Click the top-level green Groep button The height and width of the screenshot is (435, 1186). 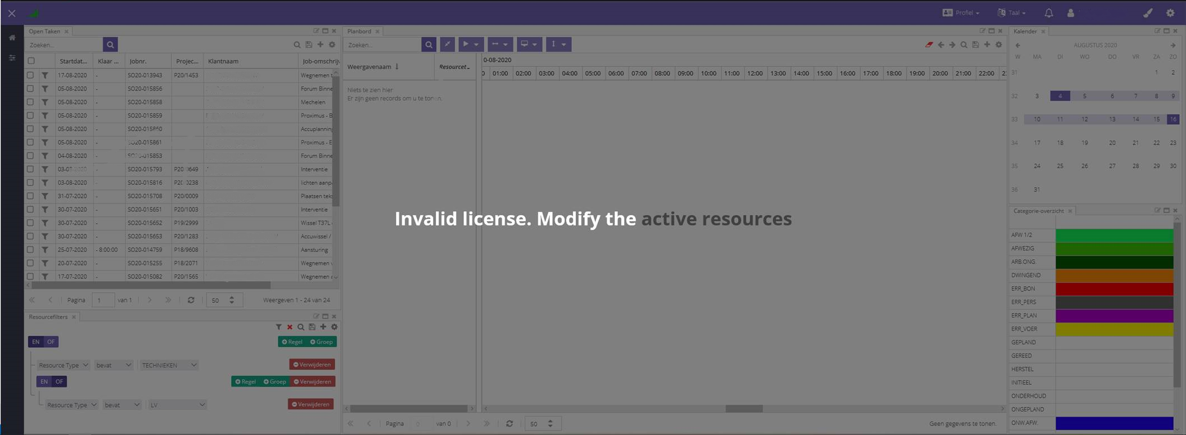coord(322,342)
